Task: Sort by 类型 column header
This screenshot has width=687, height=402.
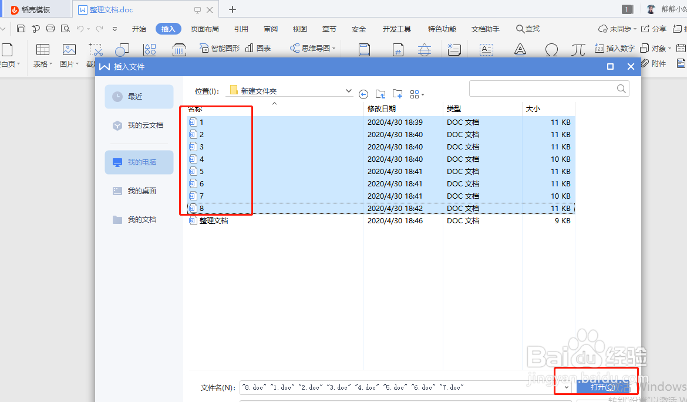Action: [483, 108]
